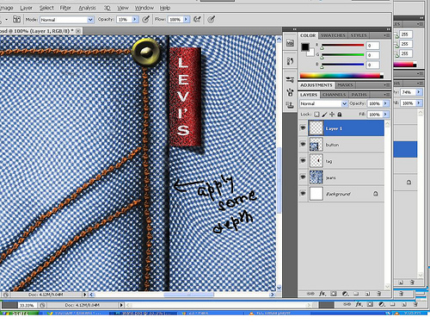Image resolution: width=430 pixels, height=323 pixels.
Task: Click the background color swatch
Action: pos(311,53)
